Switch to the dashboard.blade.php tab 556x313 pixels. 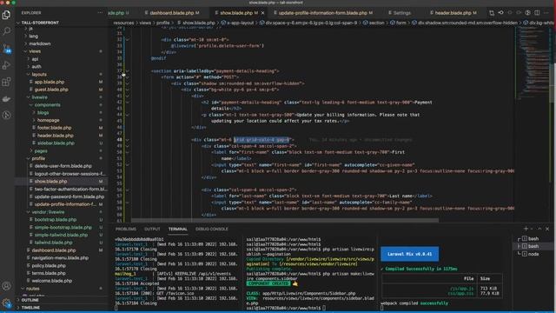(x=172, y=13)
